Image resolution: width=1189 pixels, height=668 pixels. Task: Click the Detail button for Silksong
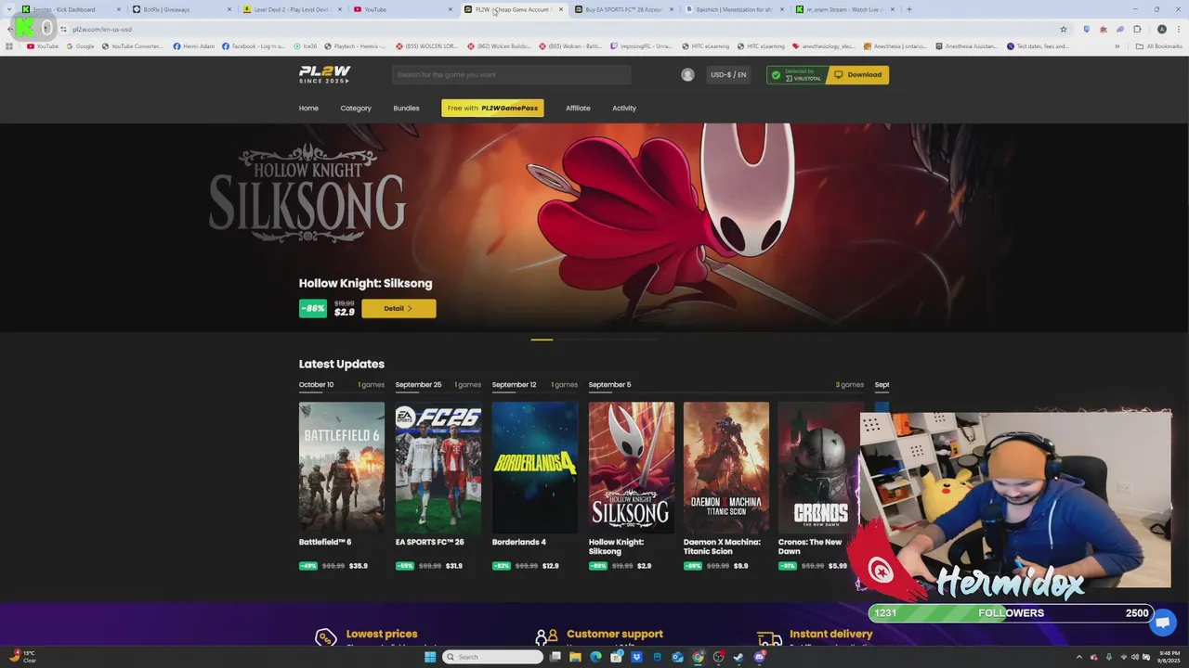399,308
